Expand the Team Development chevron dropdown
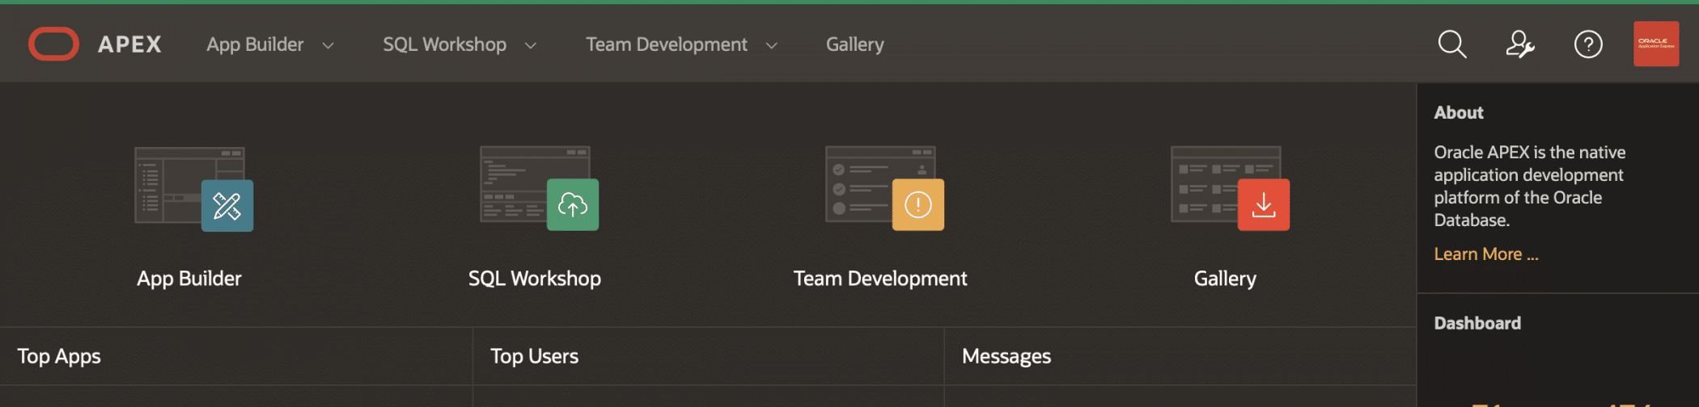Screen dimensions: 1699x407 click(772, 45)
